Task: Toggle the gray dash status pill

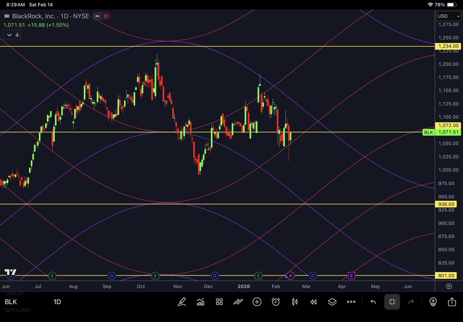Action: 97,16
